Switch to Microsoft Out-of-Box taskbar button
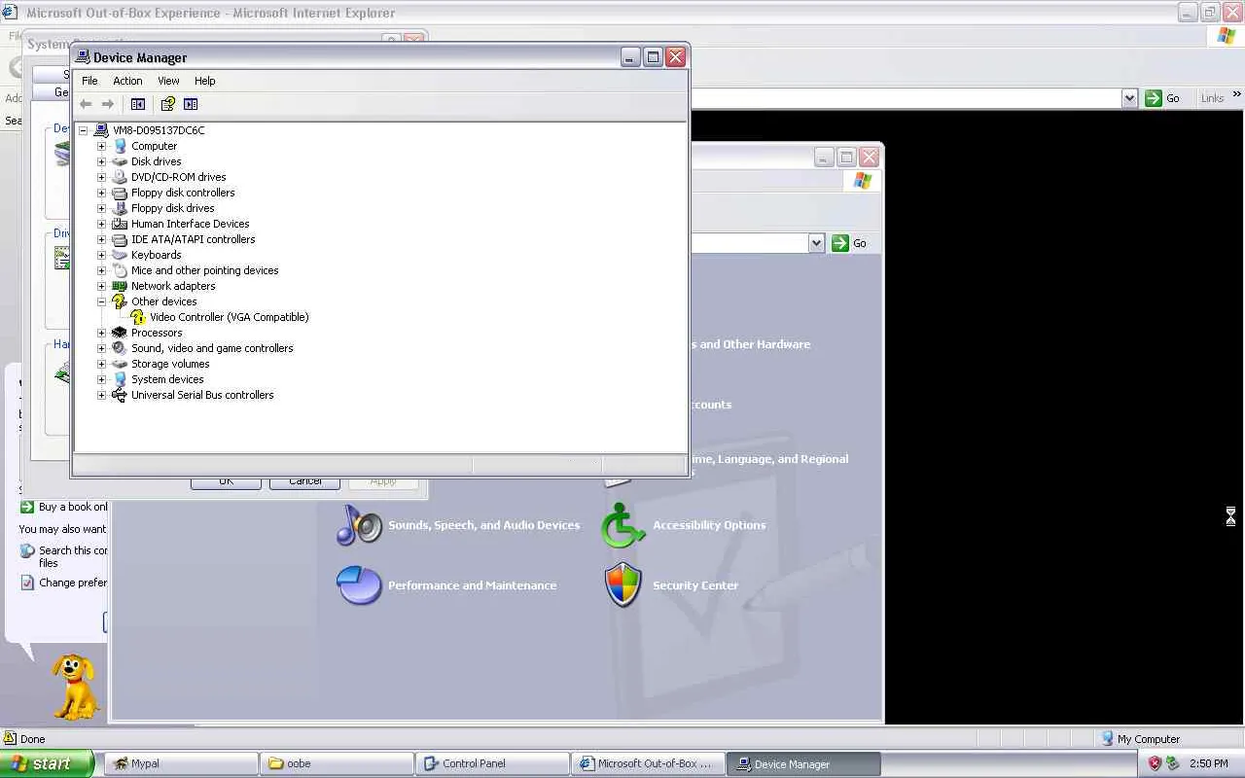Image resolution: width=1245 pixels, height=778 pixels. [x=647, y=763]
